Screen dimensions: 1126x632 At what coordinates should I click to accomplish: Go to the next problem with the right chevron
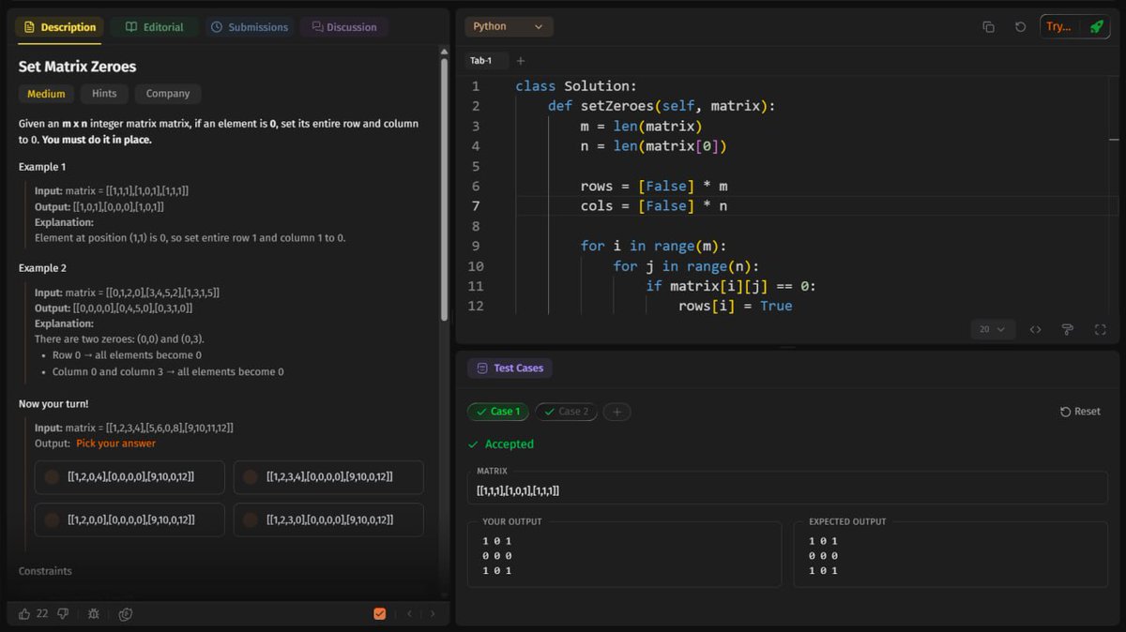coord(433,613)
